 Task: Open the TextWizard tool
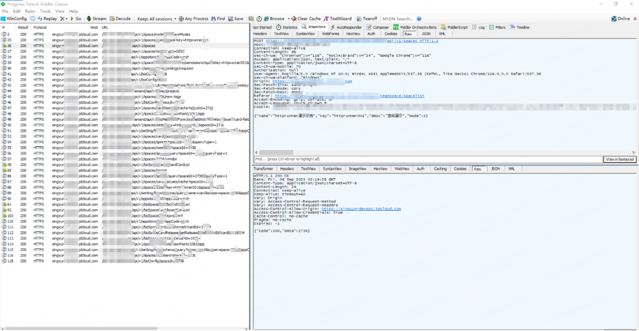click(x=337, y=19)
